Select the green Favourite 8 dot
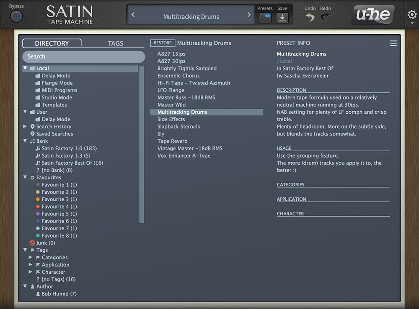This screenshot has width=419, height=309. pyautogui.click(x=38, y=236)
